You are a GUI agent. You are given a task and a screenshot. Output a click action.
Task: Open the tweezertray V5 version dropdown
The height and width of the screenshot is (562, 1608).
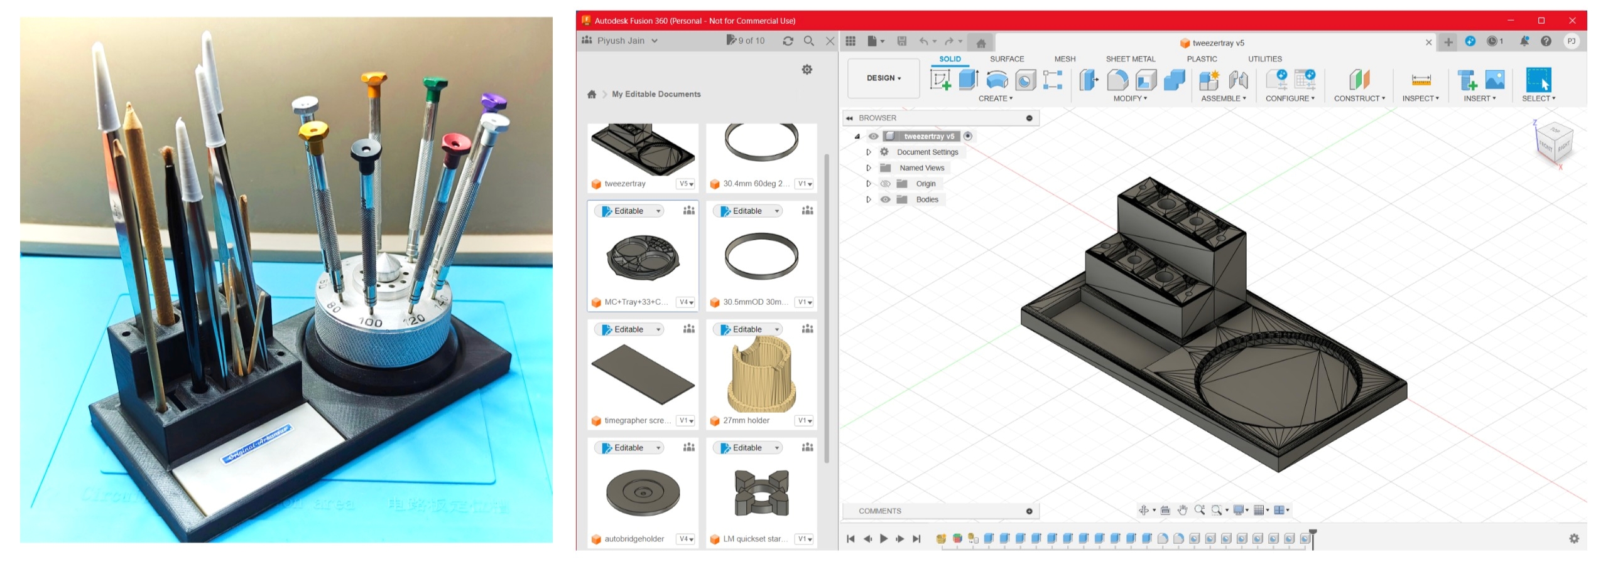(x=686, y=184)
